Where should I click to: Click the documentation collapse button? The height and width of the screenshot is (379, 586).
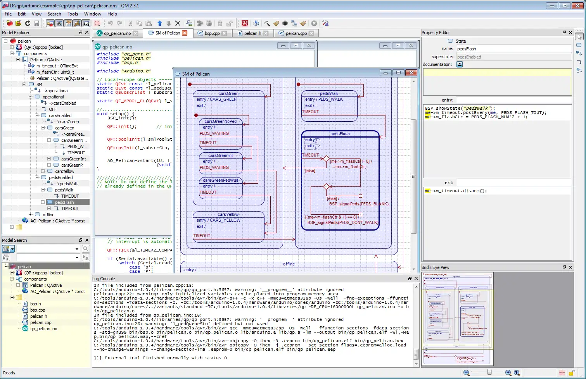pos(460,65)
